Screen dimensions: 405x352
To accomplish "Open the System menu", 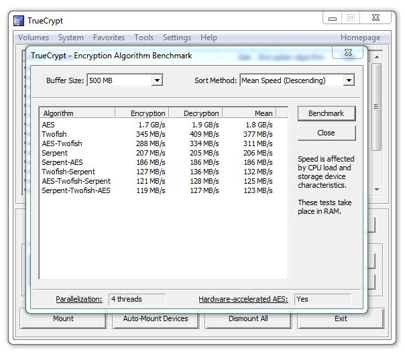I will point(71,38).
